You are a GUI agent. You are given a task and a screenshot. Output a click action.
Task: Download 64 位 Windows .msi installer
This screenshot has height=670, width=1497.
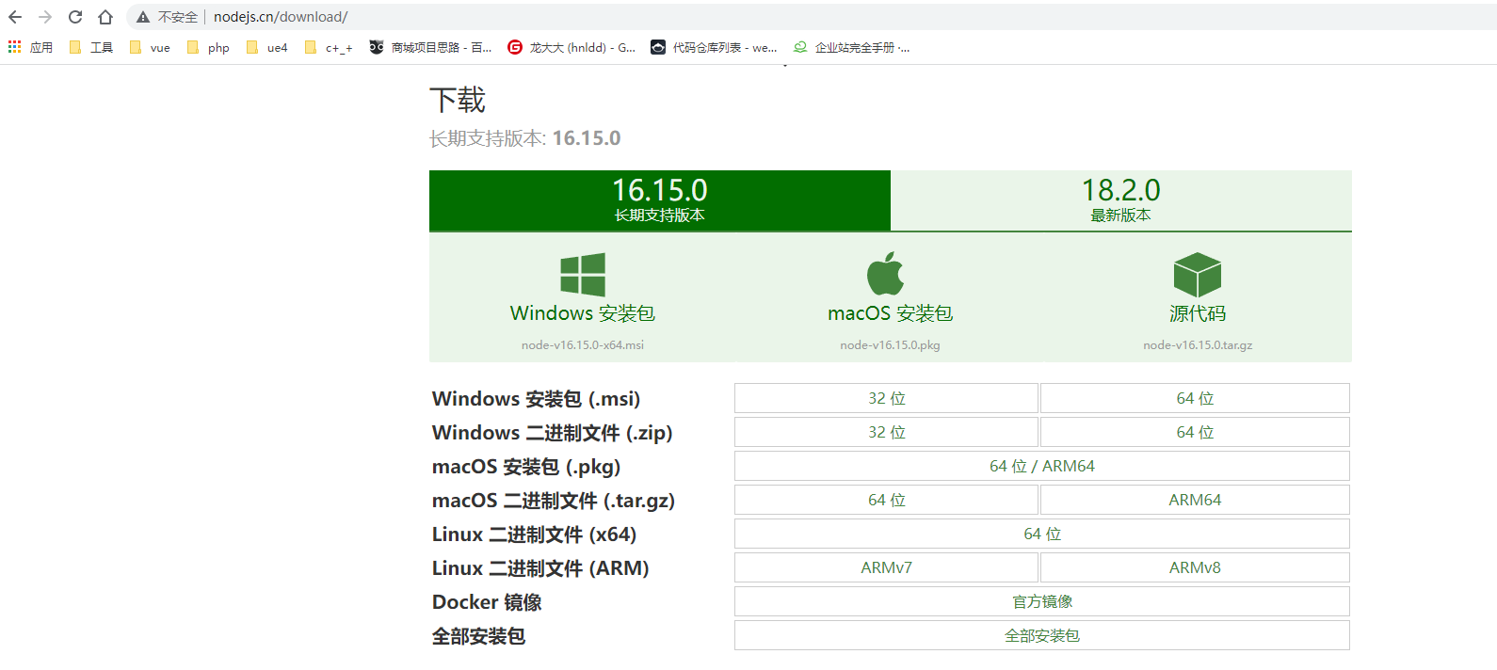click(x=1195, y=398)
